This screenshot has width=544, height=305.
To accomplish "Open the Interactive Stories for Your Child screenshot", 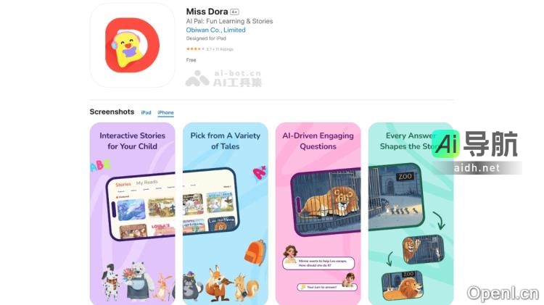I will point(132,214).
